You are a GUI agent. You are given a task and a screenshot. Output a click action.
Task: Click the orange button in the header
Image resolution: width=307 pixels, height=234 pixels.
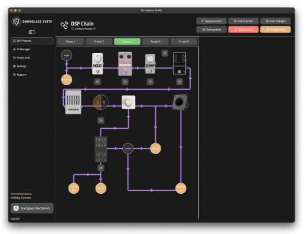[x=276, y=30]
